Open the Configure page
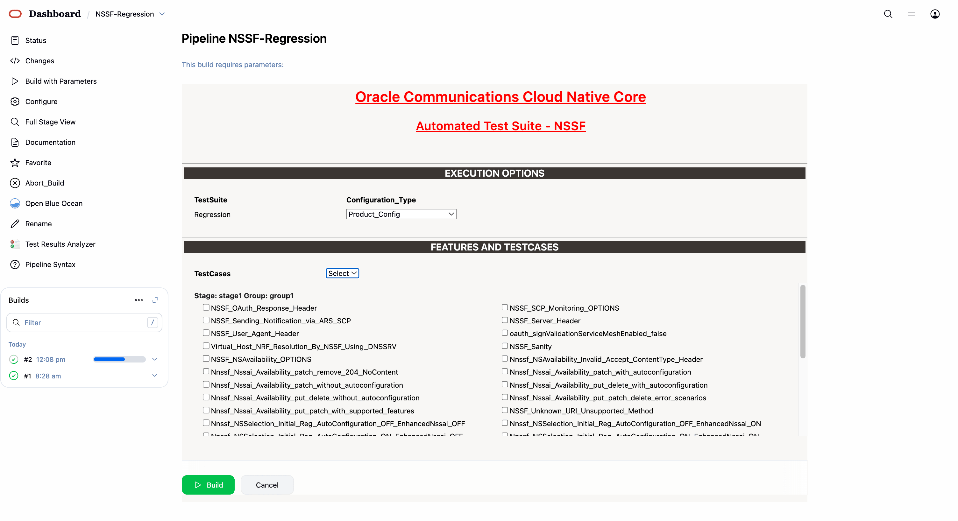Screen dimensions: 958x521 tap(41, 102)
